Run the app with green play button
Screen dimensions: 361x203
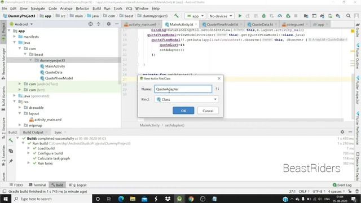(240, 16)
